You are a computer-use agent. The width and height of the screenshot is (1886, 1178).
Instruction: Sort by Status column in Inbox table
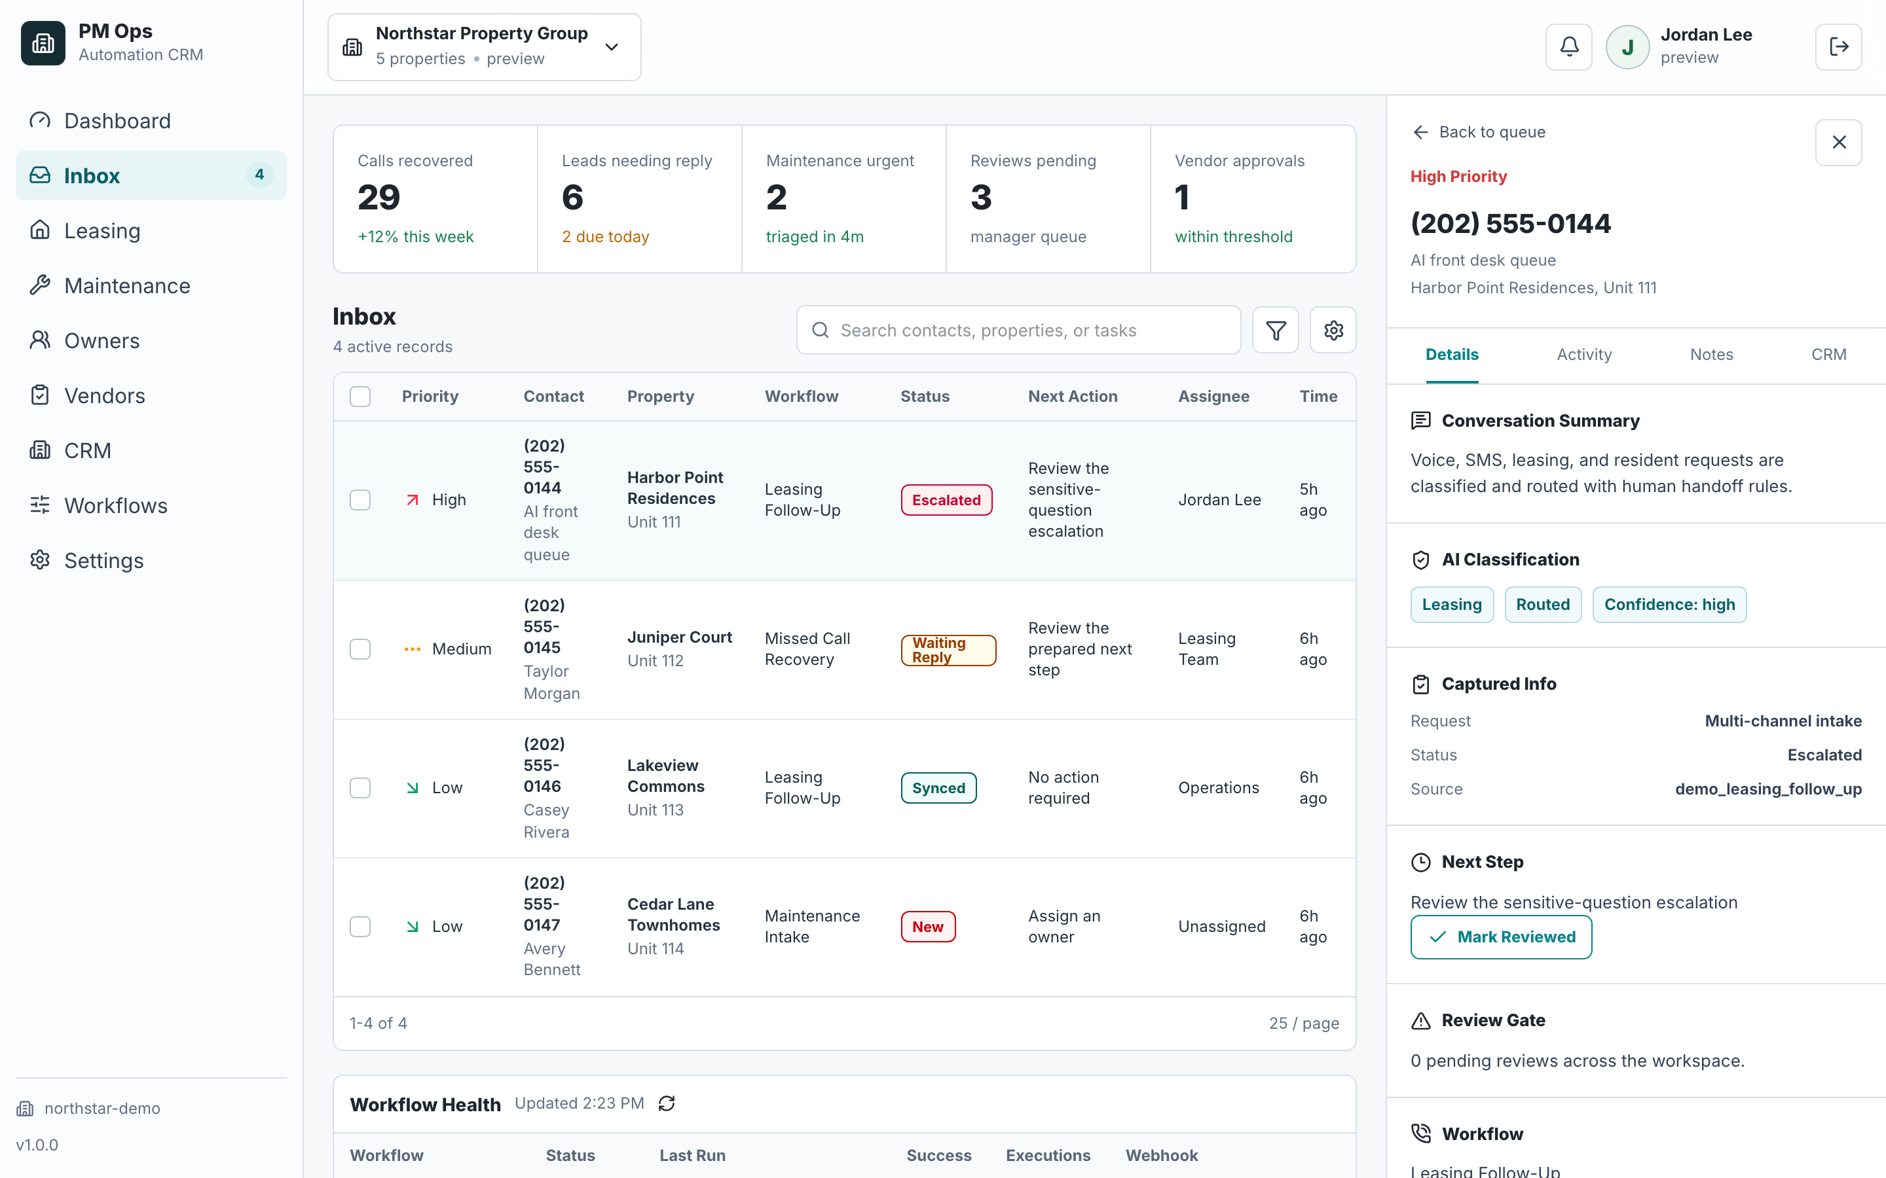click(x=924, y=396)
